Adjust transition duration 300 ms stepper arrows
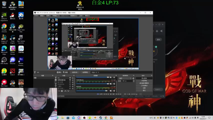 pos(134,81)
